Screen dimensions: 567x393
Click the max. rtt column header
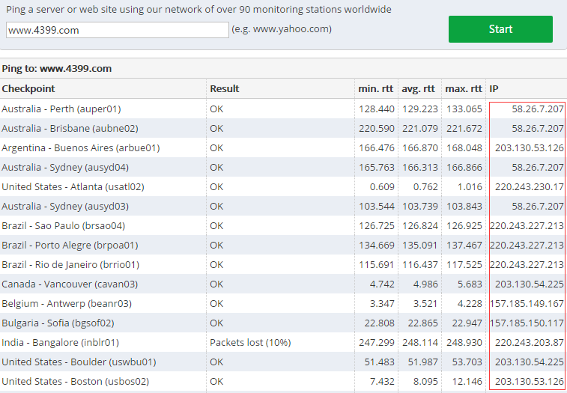[x=463, y=88]
